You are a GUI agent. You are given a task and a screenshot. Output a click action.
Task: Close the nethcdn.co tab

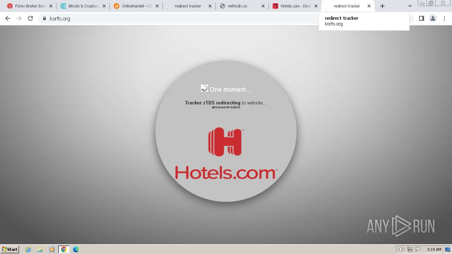[263, 6]
